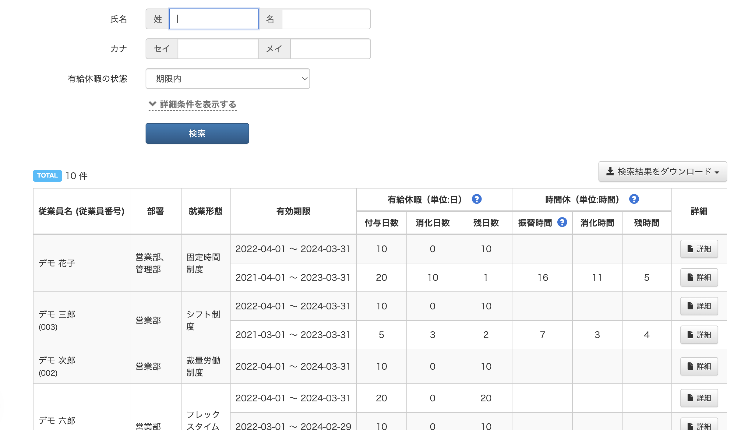The width and height of the screenshot is (748, 430).
Task: Open 詳細 for デモ 花子 2022-04-01 period
Action: pos(699,249)
